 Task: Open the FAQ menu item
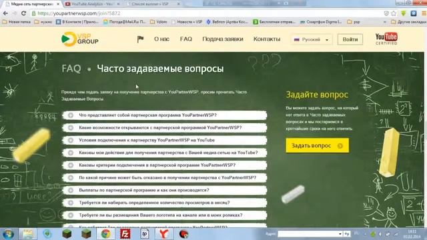point(186,39)
